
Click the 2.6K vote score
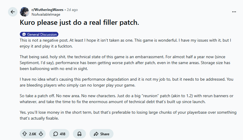pyautogui.click(x=33, y=134)
